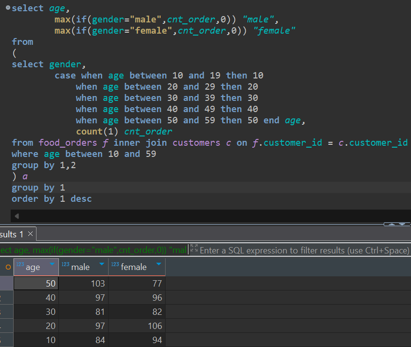Click the age column header
The width and height of the screenshot is (411, 347).
(36, 267)
